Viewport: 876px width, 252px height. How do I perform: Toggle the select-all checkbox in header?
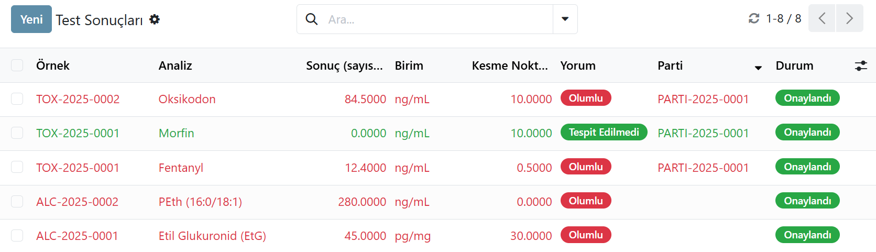pos(17,65)
